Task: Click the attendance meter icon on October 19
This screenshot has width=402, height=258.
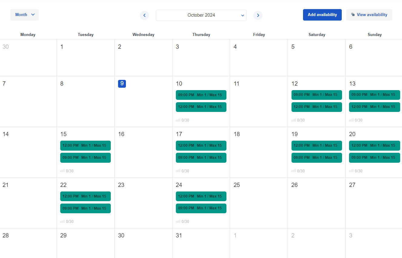Action: tap(293, 171)
